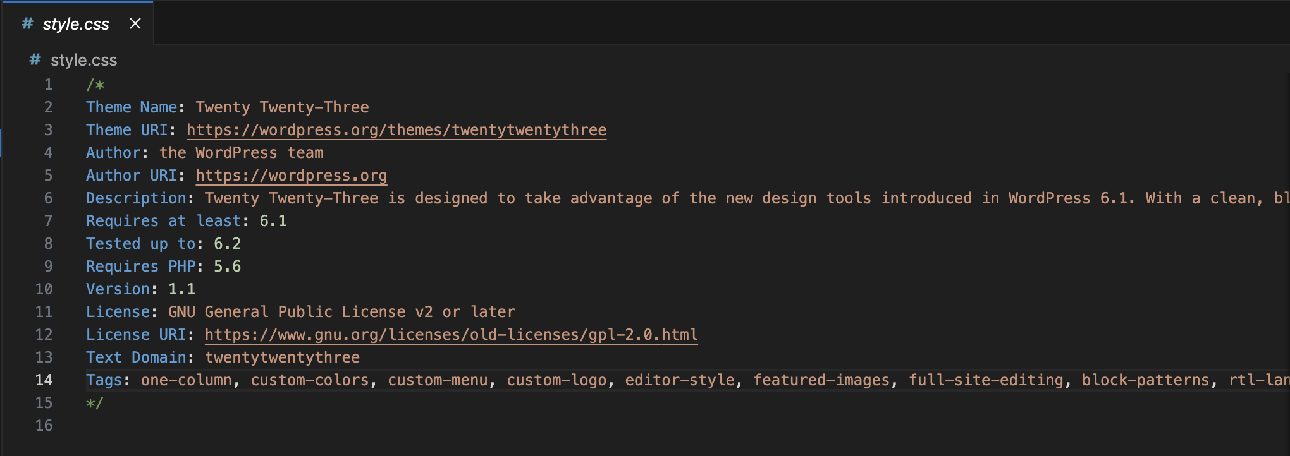The width and height of the screenshot is (1290, 456).
Task: Click the CSS file icon in the tab
Action: coord(27,24)
